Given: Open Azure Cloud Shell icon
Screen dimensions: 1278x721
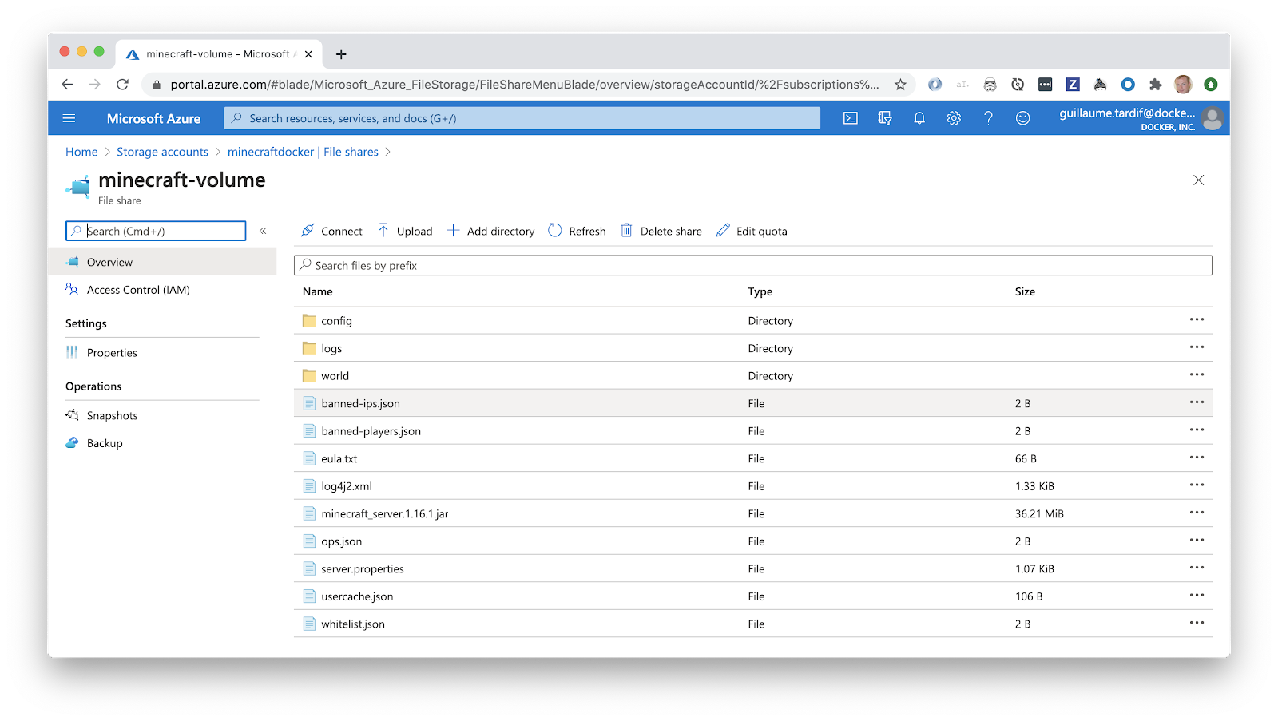Looking at the screenshot, I should click(x=851, y=118).
